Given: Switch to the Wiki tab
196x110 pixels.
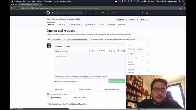Looking at the screenshot, I should coord(101,25).
